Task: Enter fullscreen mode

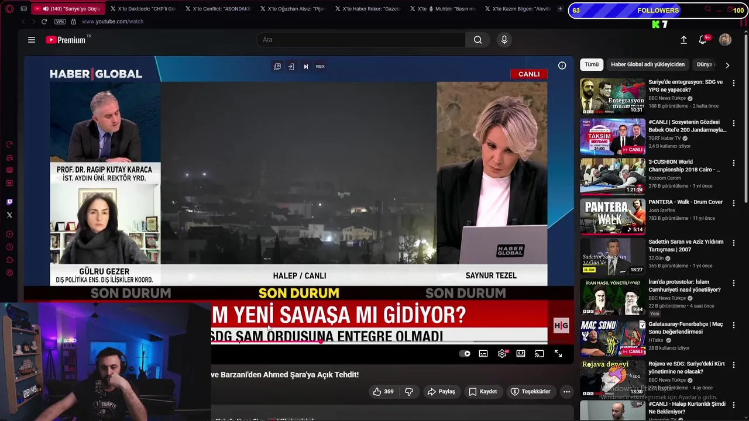Action: click(558, 354)
